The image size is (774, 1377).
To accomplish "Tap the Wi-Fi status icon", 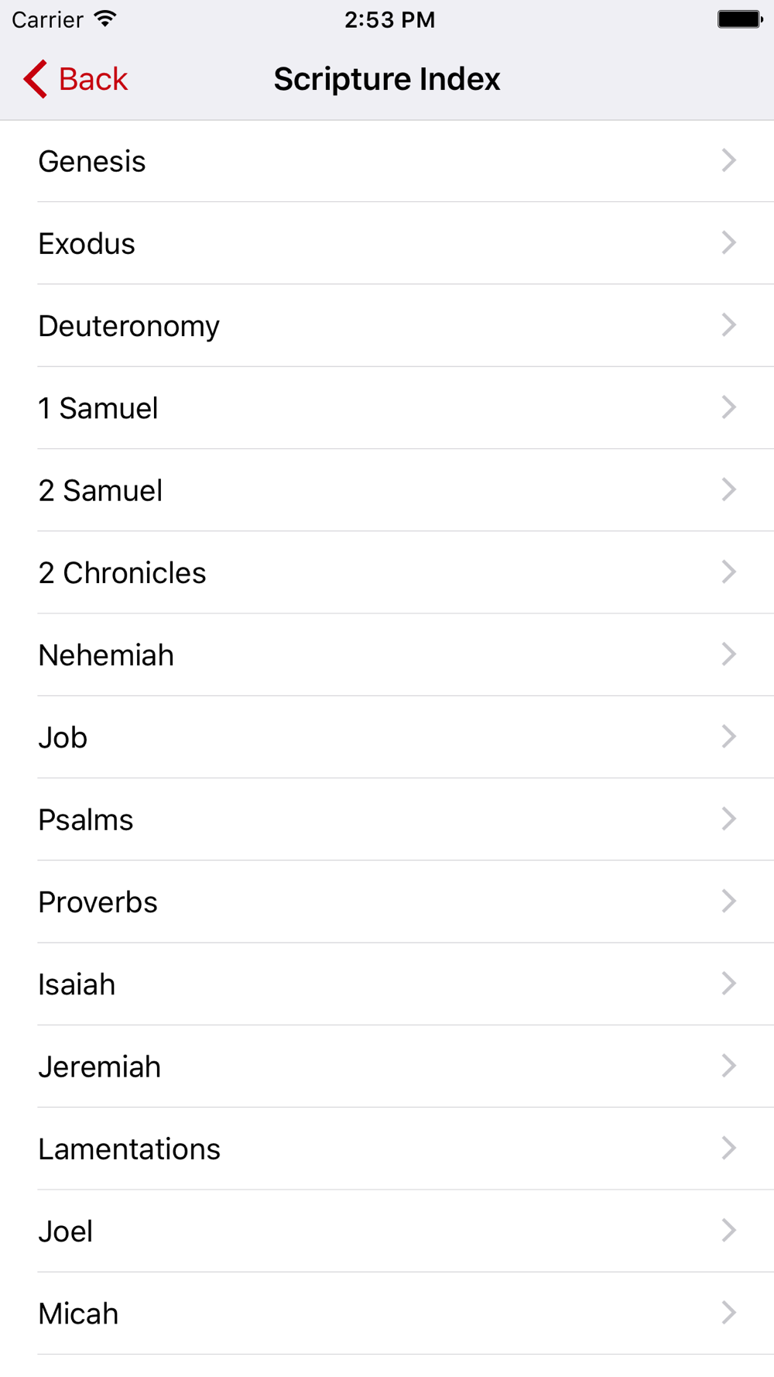I will click(104, 19).
